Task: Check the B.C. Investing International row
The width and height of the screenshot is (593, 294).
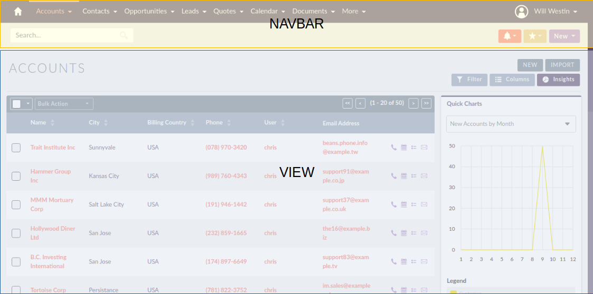Action: tap(16, 261)
